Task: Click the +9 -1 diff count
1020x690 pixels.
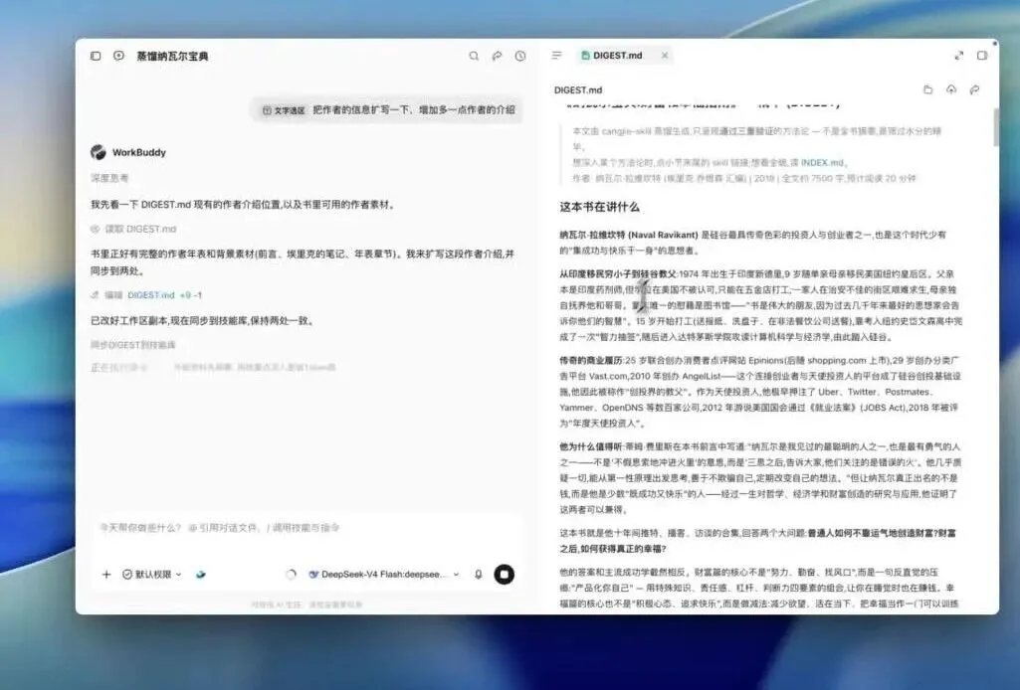Action: 191,295
